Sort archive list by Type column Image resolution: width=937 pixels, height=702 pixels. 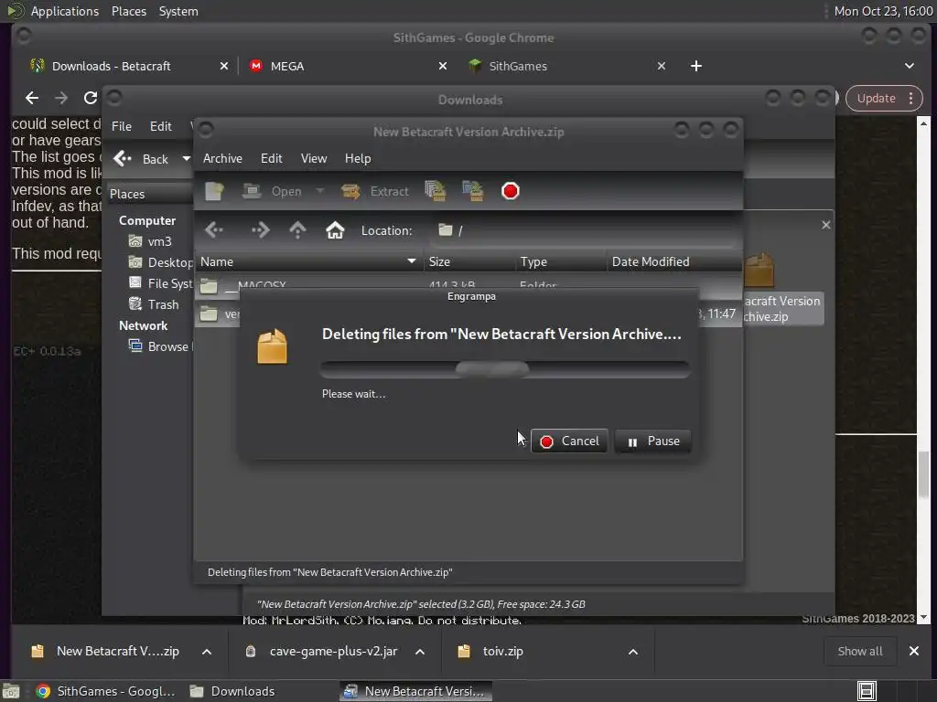561,261
